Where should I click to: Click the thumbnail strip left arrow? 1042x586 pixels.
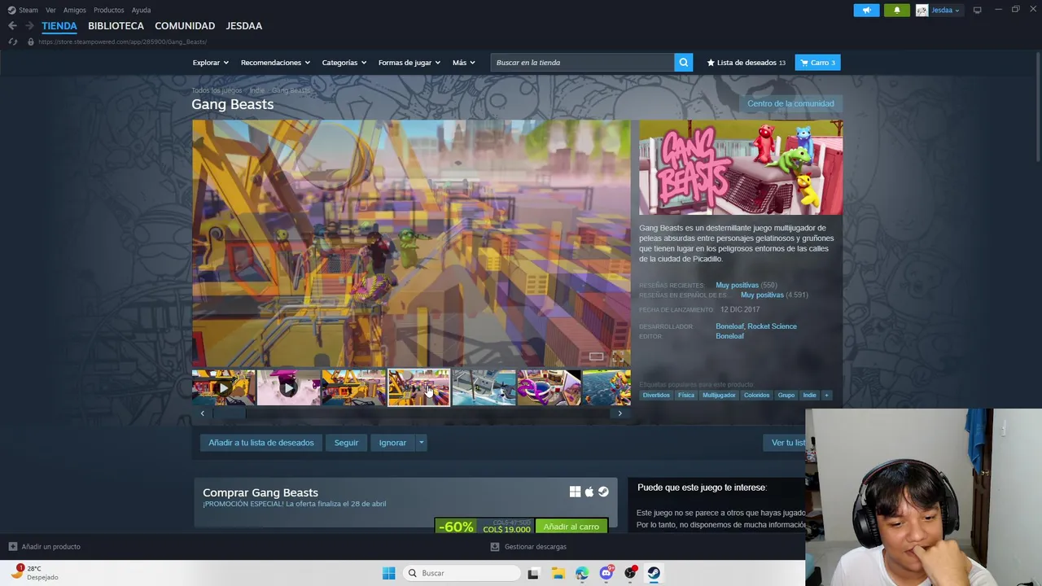(x=202, y=413)
